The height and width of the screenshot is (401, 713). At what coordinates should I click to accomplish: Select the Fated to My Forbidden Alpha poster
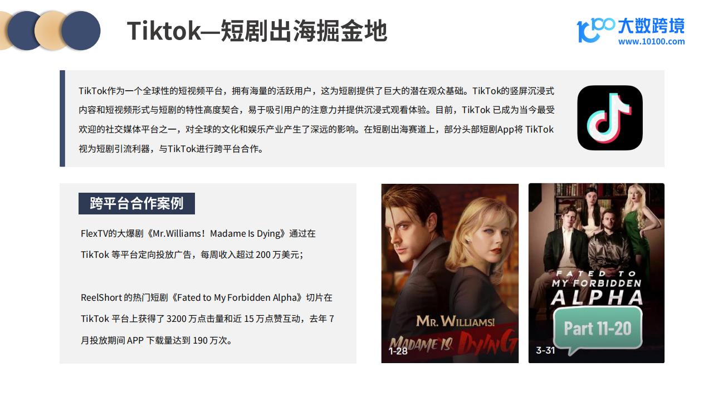(597, 273)
